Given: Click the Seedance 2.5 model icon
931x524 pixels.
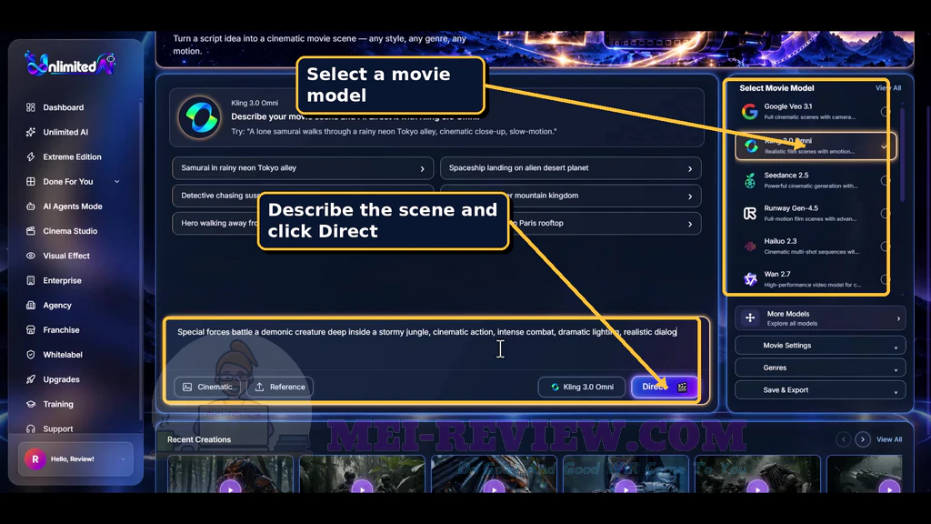Looking at the screenshot, I should click(x=750, y=181).
